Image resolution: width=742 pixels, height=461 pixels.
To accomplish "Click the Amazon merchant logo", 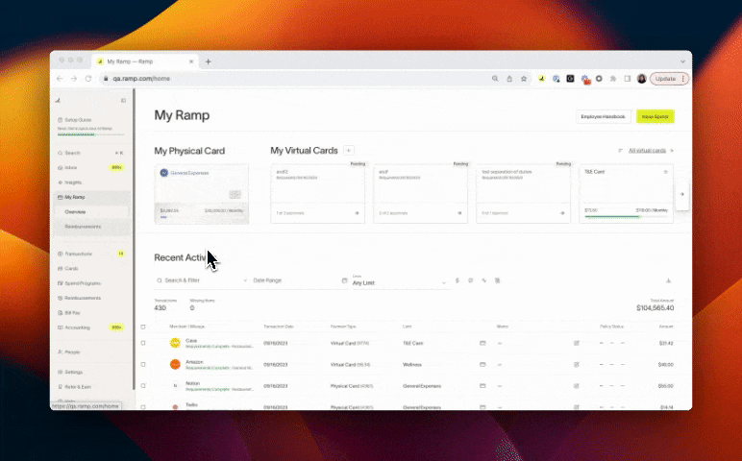I will tap(175, 364).
